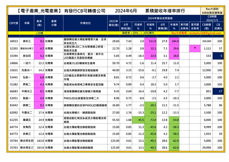229x162 pixels.
Task: Click the 12,000 CB balance value
Action: [206, 70]
